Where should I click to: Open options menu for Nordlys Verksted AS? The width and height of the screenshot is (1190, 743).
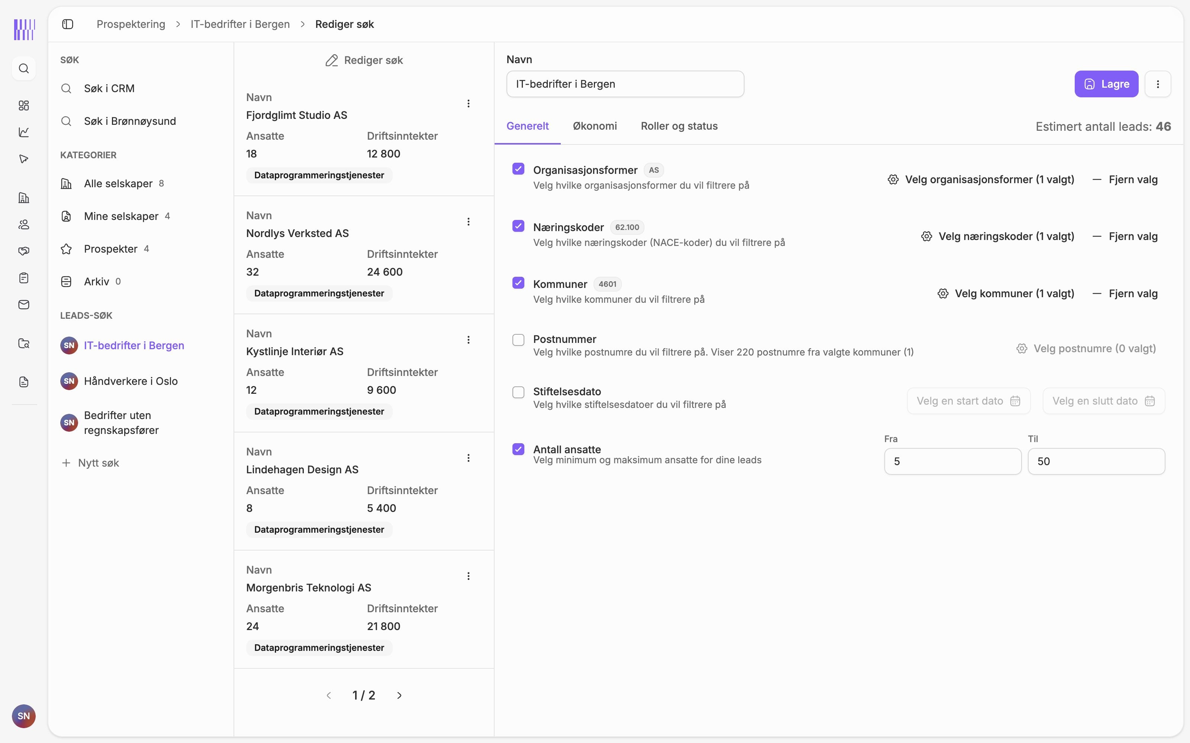coord(468,222)
